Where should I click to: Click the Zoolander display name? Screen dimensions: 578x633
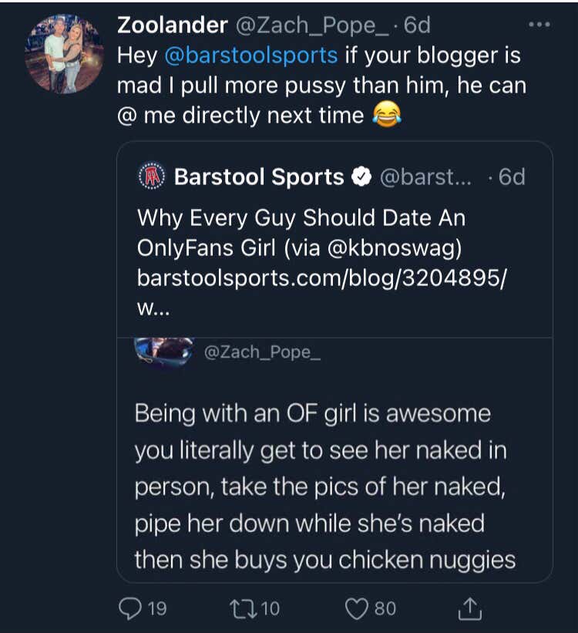coord(172,25)
